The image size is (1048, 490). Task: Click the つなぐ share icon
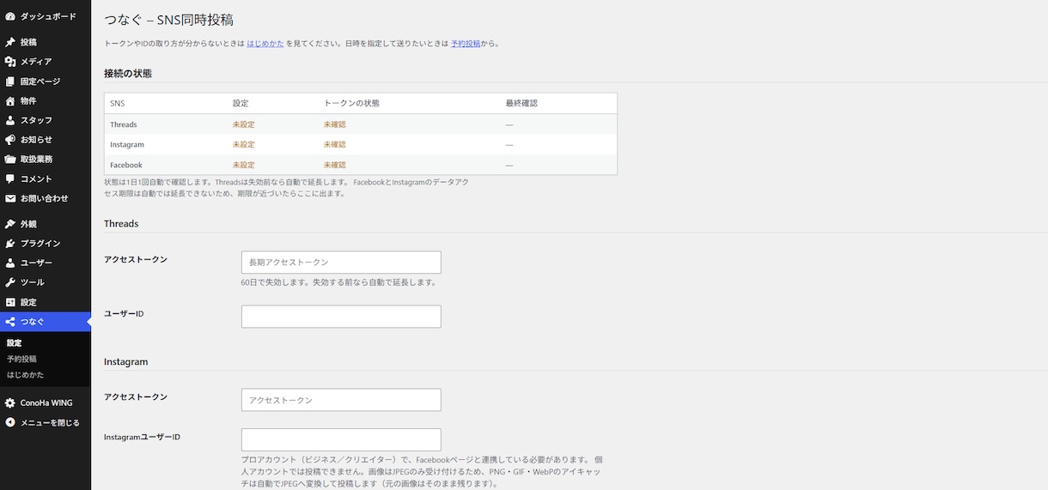click(x=10, y=322)
